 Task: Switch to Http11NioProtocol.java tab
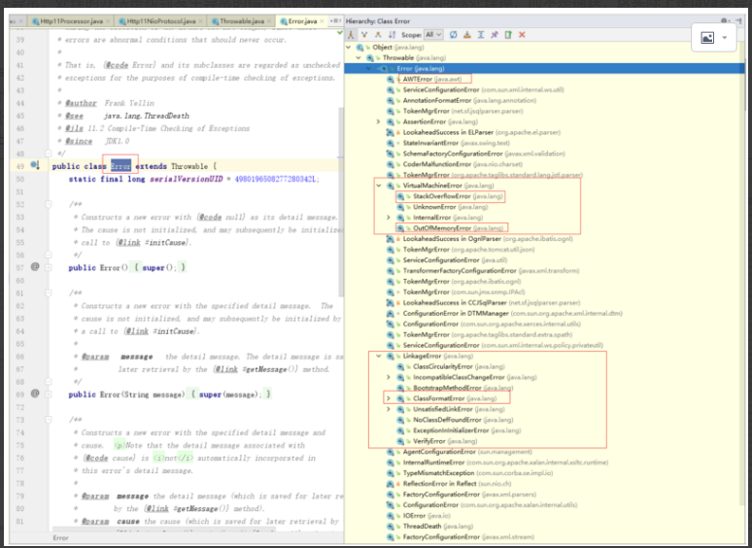coord(160,21)
